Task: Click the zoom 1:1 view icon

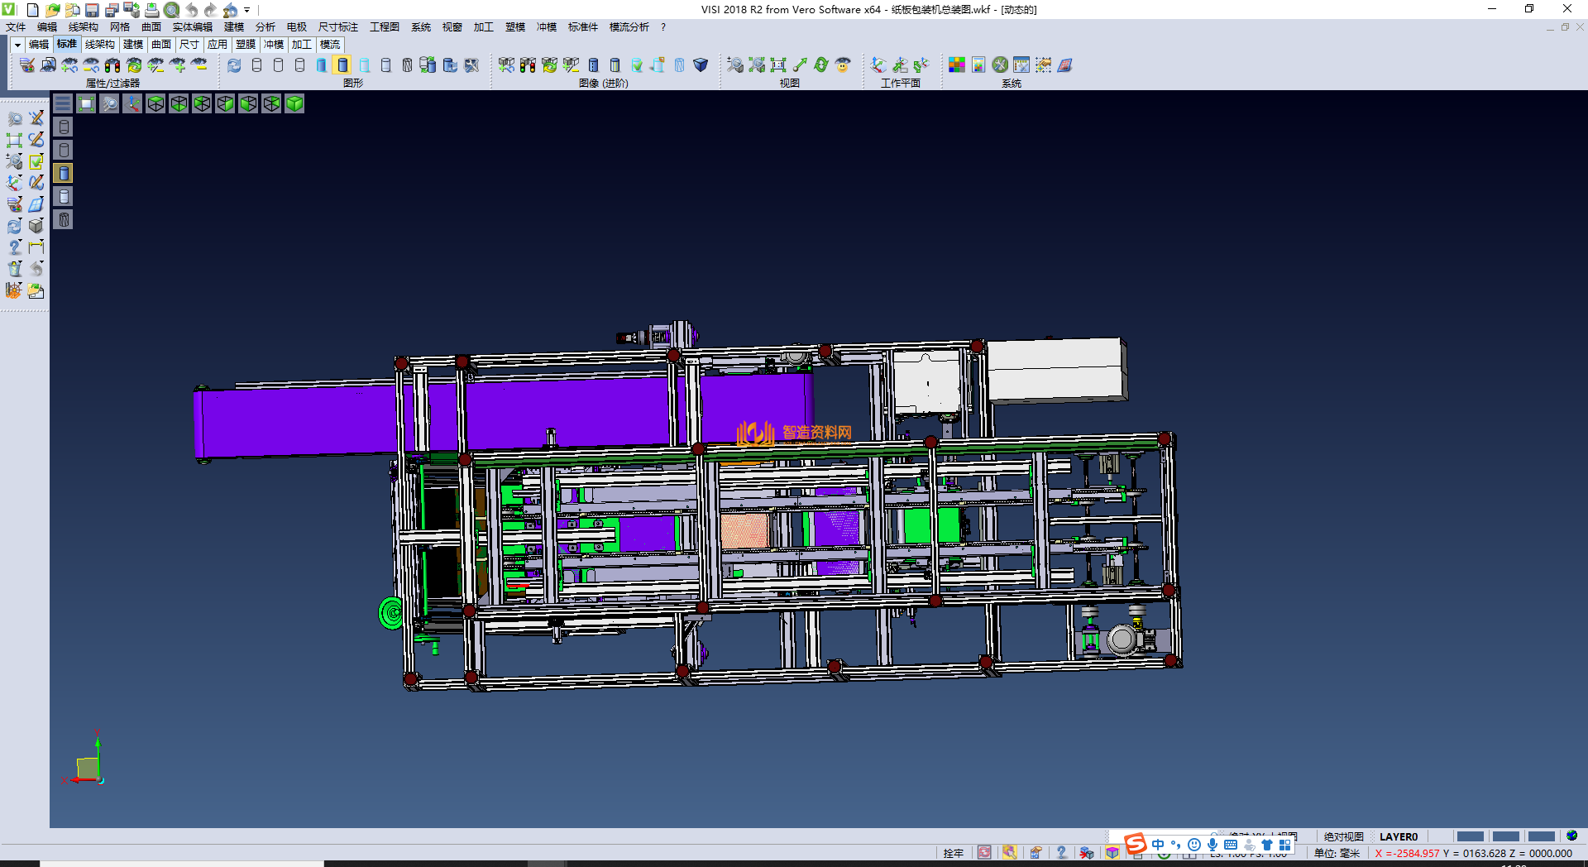Action: (777, 65)
